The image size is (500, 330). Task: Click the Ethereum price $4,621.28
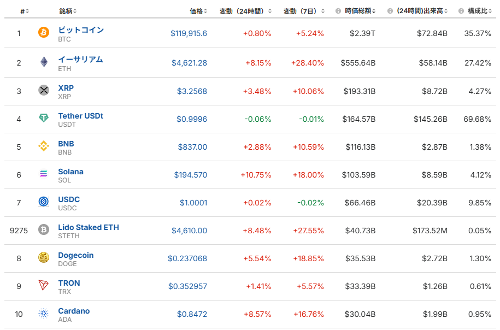click(x=190, y=63)
